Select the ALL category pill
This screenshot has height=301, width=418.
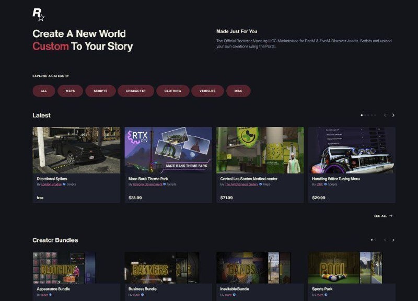44,91
